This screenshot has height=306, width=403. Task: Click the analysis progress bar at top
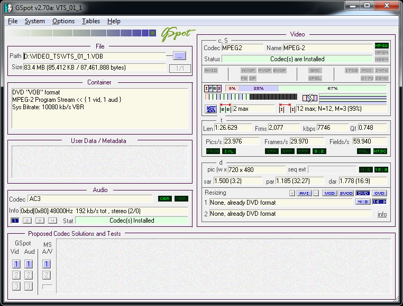(83, 33)
